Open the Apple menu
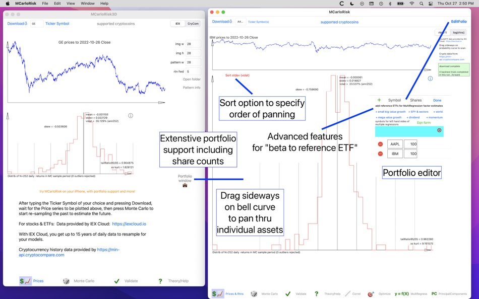 click(8, 4)
